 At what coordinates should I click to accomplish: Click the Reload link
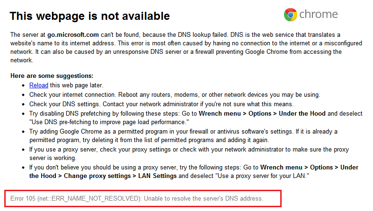(38, 85)
